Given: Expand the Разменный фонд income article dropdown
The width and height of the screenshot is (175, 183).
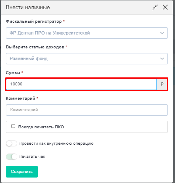Looking at the screenshot, I should (87, 58).
